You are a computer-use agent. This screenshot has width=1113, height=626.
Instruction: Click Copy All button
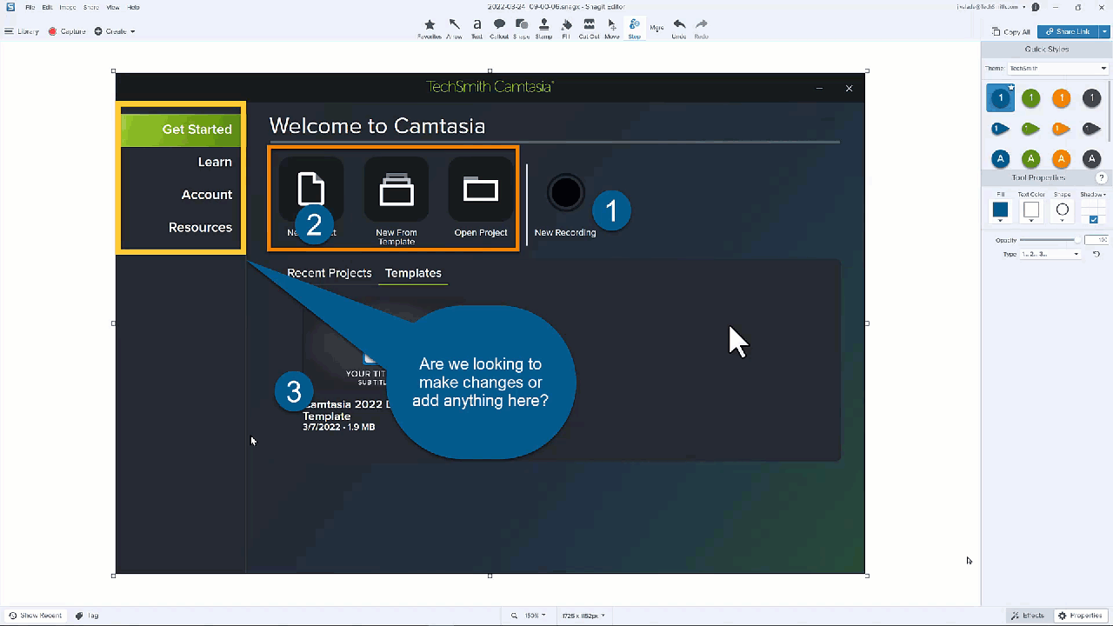tap(1010, 31)
